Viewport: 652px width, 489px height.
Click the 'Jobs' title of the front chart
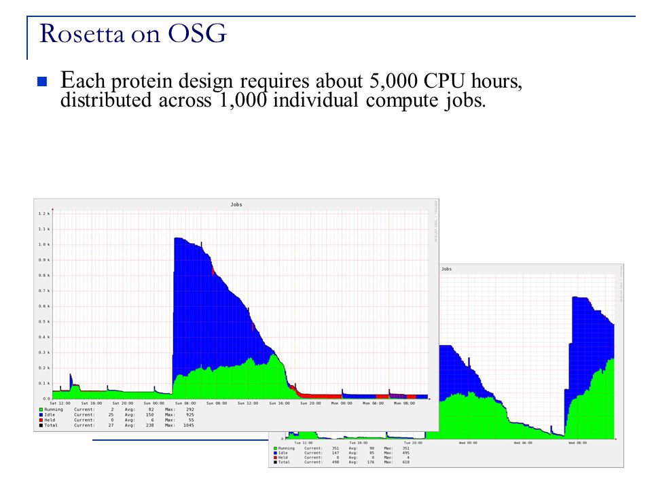coord(236,204)
